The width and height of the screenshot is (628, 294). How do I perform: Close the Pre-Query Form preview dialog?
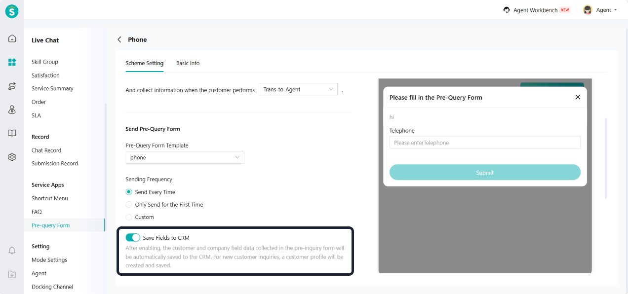578,97
